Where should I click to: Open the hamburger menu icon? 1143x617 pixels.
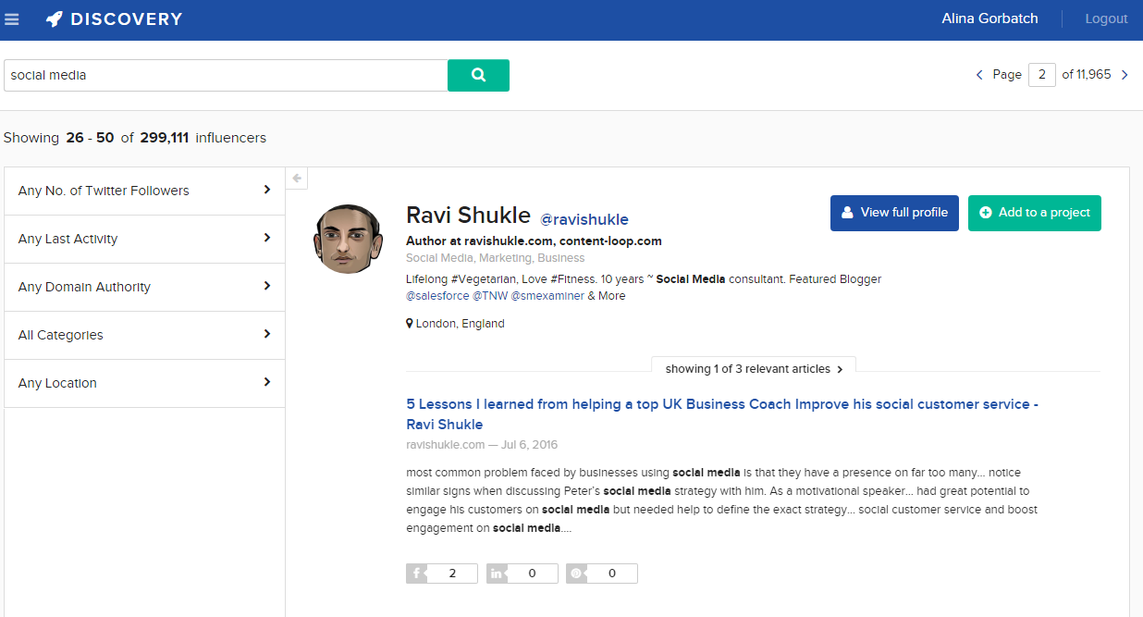12,19
